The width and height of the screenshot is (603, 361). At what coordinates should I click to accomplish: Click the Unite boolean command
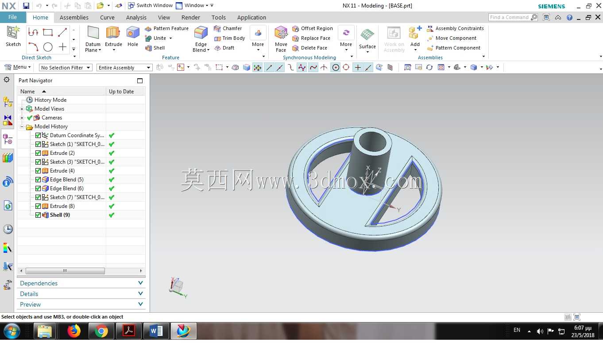pyautogui.click(x=158, y=38)
